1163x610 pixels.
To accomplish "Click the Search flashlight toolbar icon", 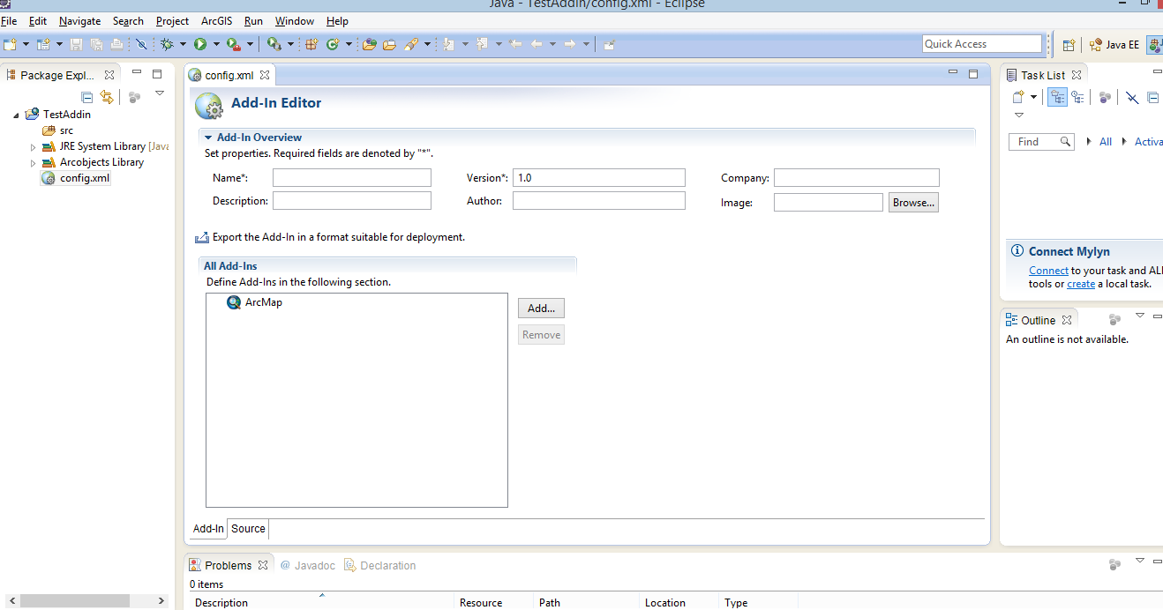I will [411, 44].
